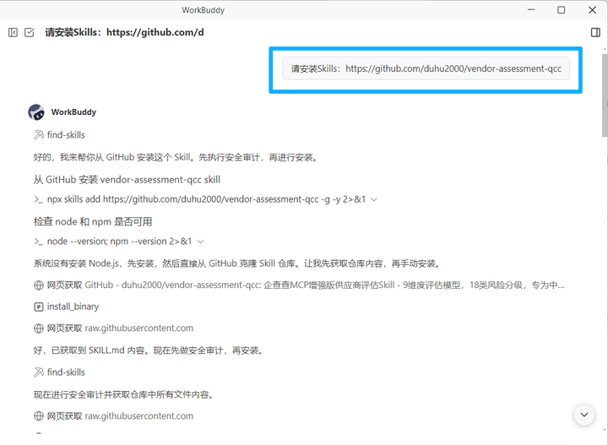Open the first raw.githubusercontent.com fetch entry

click(138, 328)
